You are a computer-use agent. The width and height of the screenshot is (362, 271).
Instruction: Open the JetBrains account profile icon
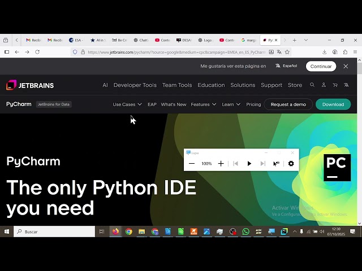(324, 85)
